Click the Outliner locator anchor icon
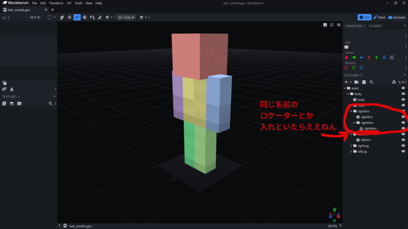408x229 pixels. pos(394,82)
